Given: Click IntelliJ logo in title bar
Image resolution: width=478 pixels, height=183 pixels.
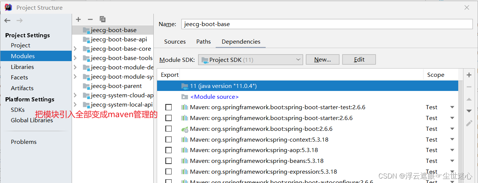Looking at the screenshot, I should (8, 7).
